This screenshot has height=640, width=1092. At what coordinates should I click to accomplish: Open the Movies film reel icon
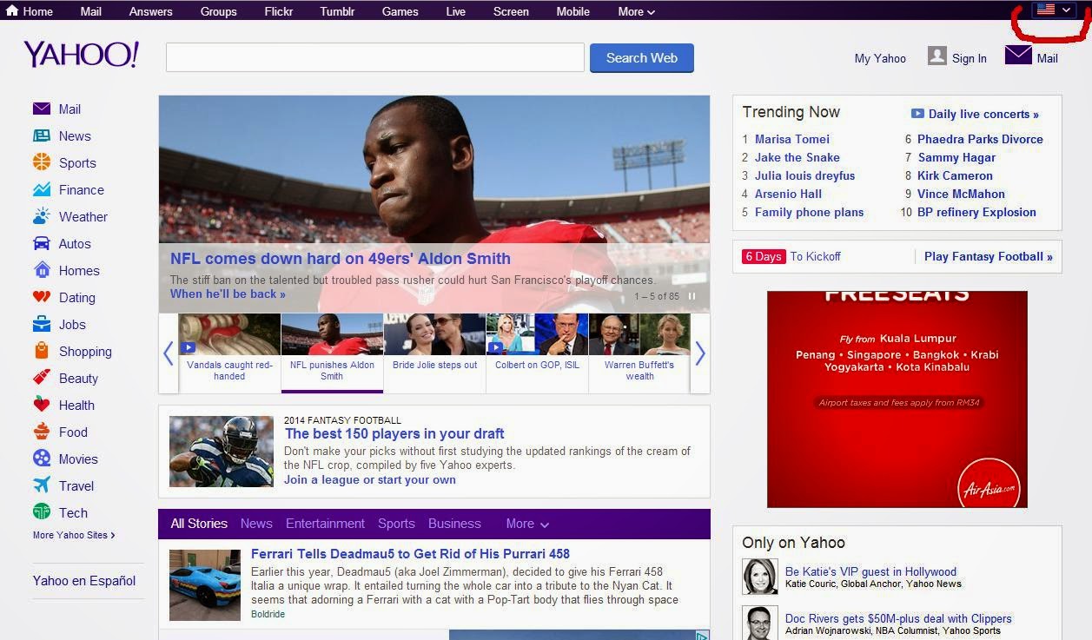(42, 458)
